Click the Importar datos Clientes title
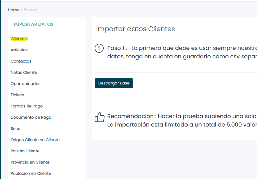This screenshot has height=179, width=257. (x=135, y=29)
